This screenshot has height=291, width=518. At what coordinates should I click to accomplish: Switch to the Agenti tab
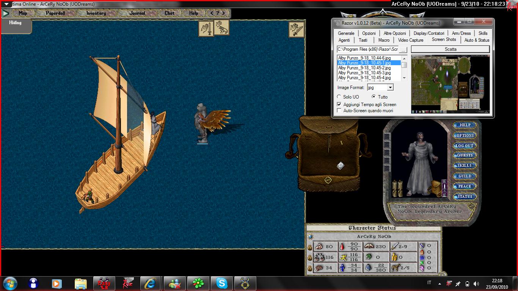tap(344, 40)
